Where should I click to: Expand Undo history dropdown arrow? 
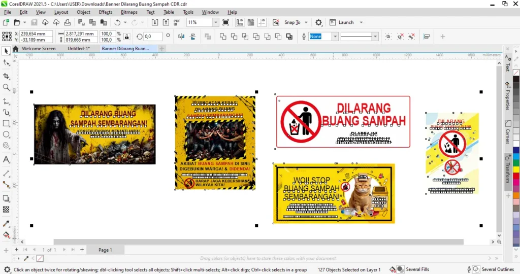pyautogui.click(x=125, y=22)
